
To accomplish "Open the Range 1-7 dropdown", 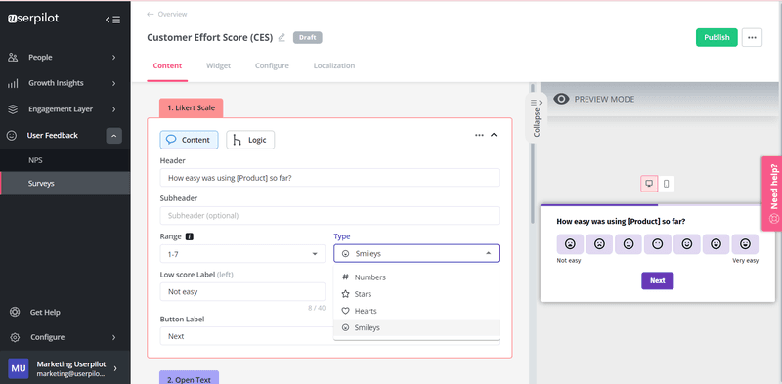I will (x=242, y=254).
